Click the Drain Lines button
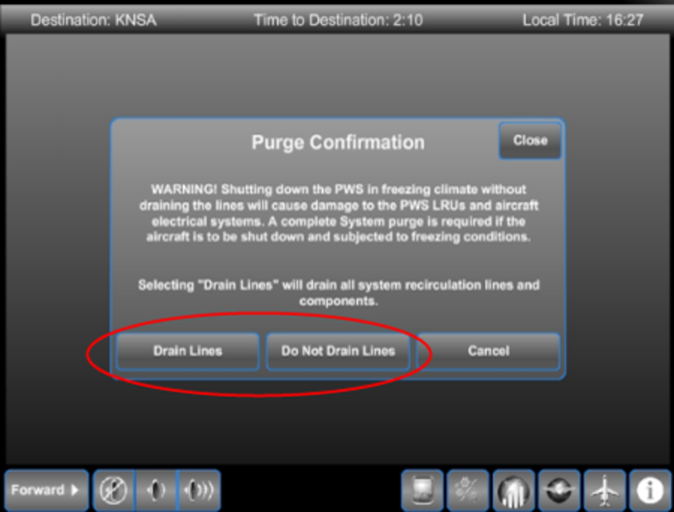Screen dimensions: 674x512 click(x=187, y=352)
